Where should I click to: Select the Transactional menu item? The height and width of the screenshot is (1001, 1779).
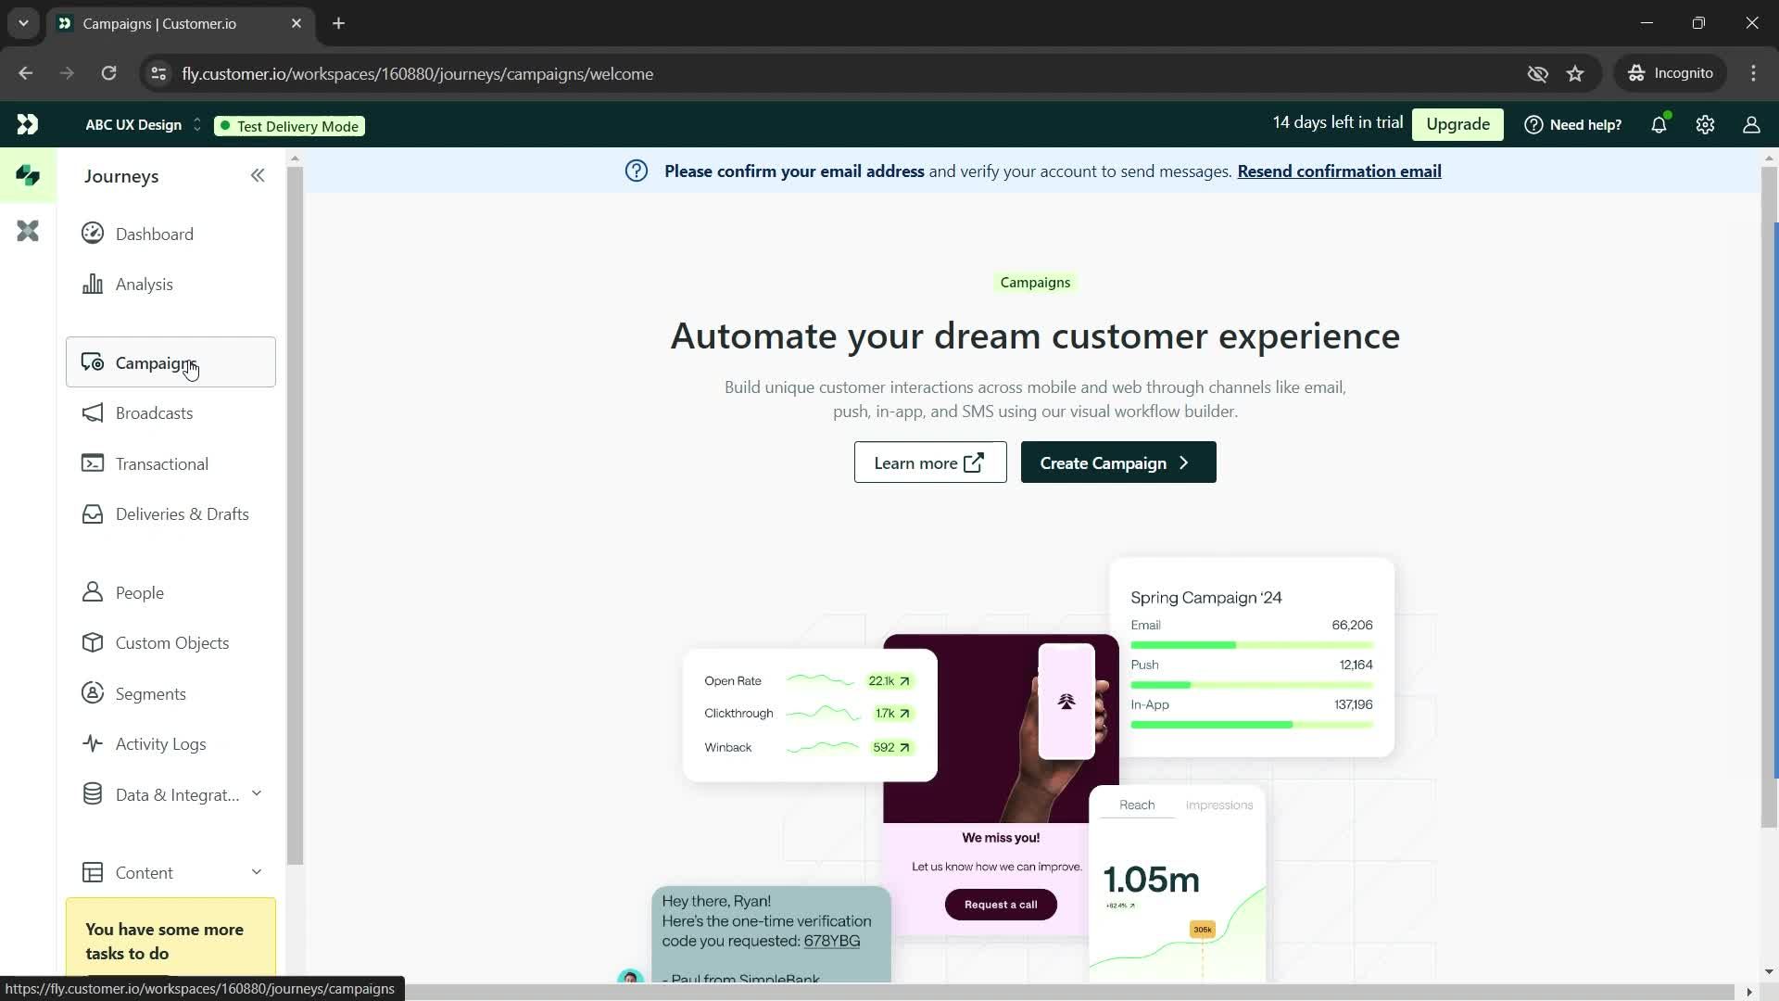162,465
